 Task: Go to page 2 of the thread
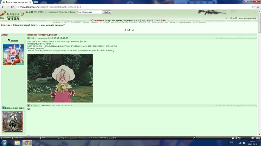[129, 30]
